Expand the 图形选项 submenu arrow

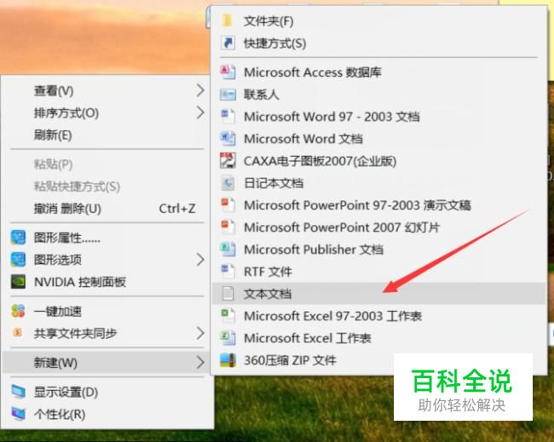coord(200,260)
